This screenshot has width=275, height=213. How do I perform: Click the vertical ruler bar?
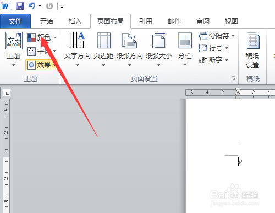point(6,156)
